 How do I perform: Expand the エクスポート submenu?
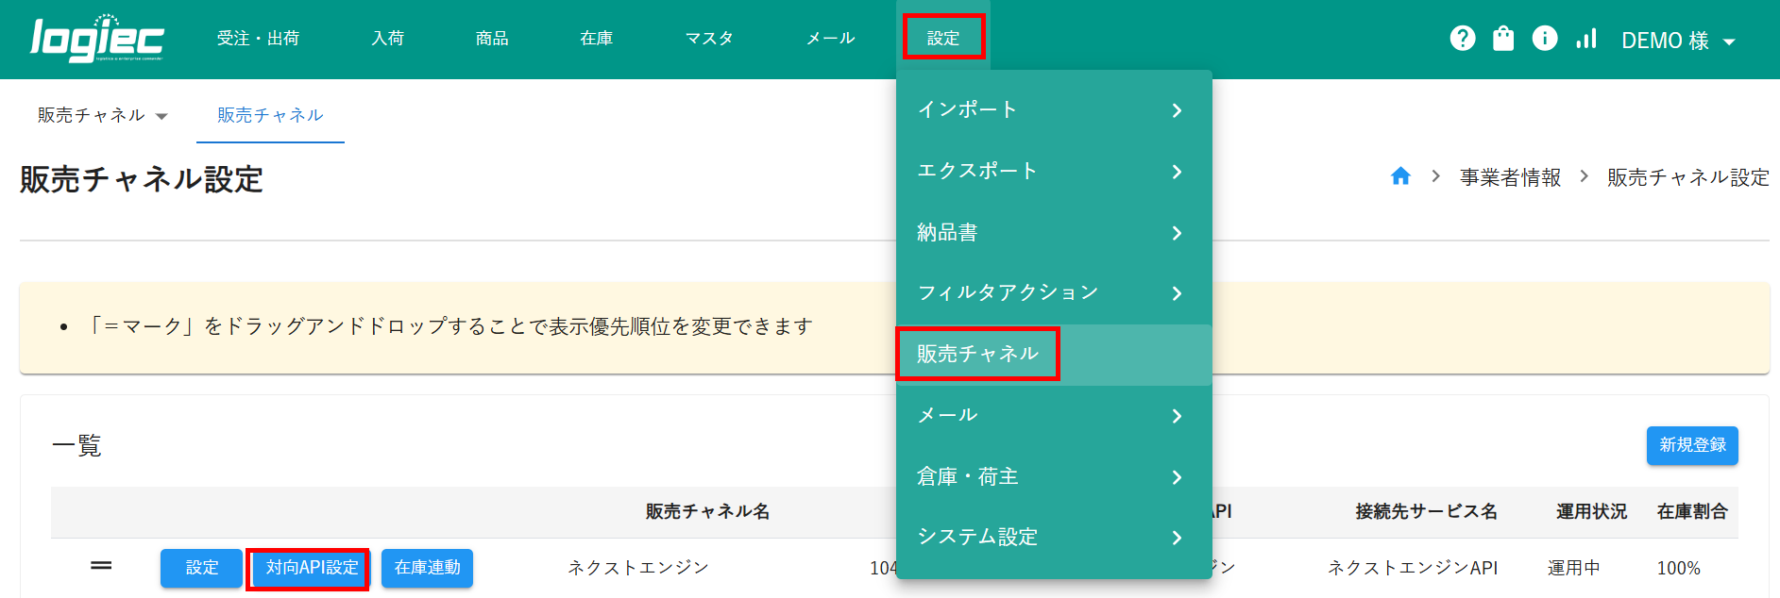pos(1053,171)
